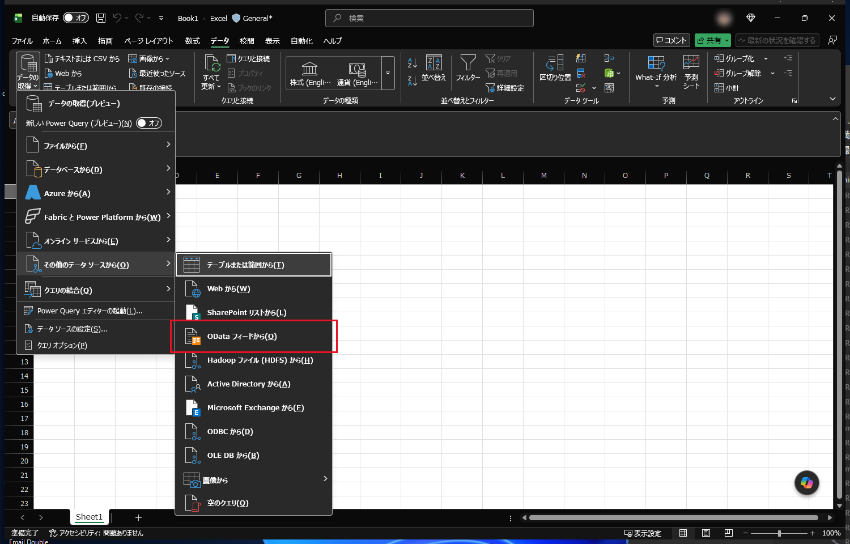Select the Currencies (通貨) data type

[357, 73]
